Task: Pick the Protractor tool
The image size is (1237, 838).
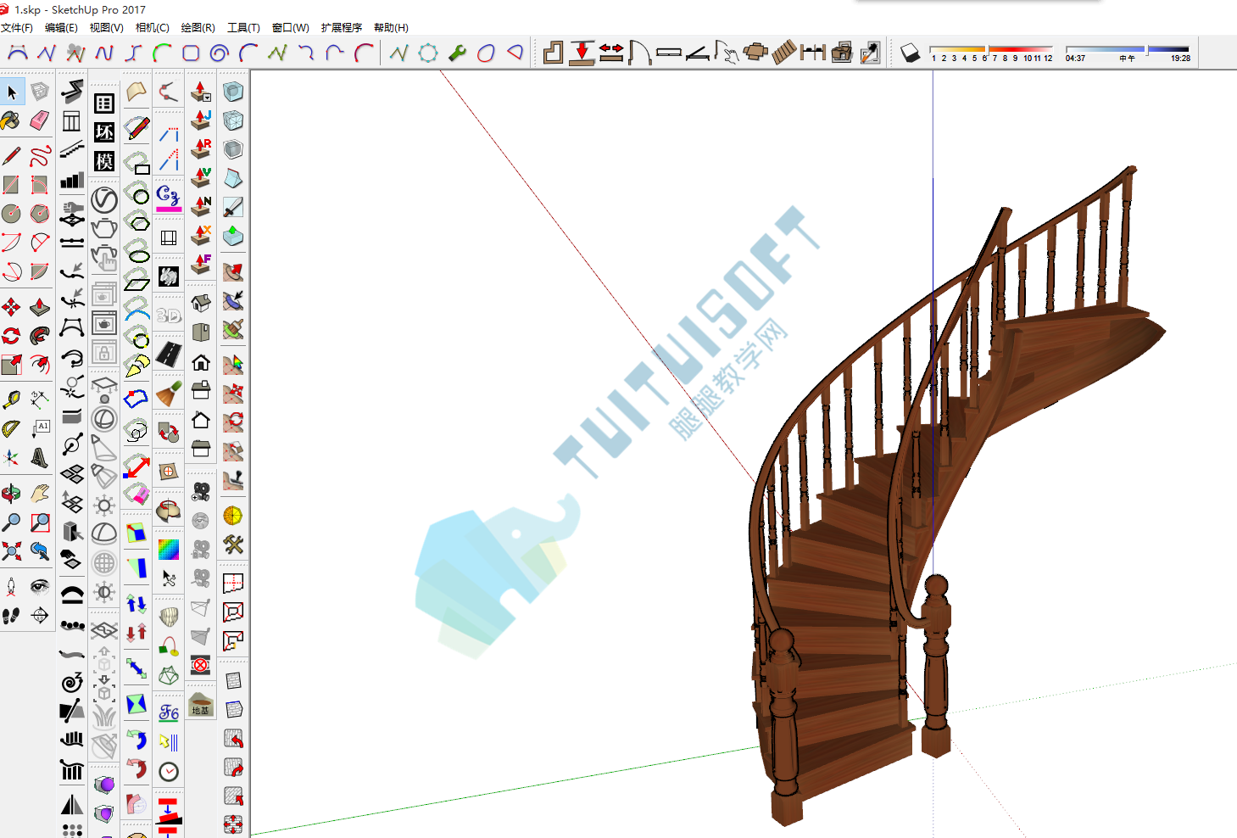Action: pyautogui.click(x=11, y=428)
